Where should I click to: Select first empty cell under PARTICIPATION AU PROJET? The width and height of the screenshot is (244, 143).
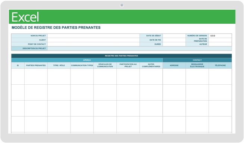click(x=128, y=77)
